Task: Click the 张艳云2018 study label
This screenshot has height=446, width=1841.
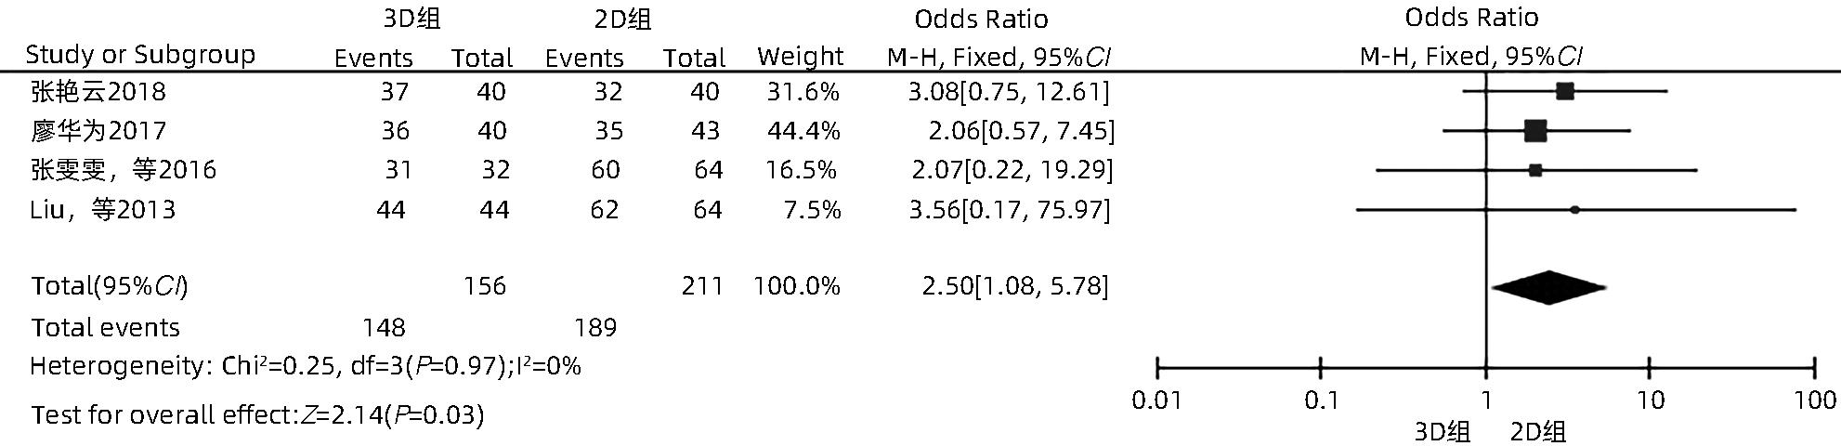Action: tap(98, 92)
